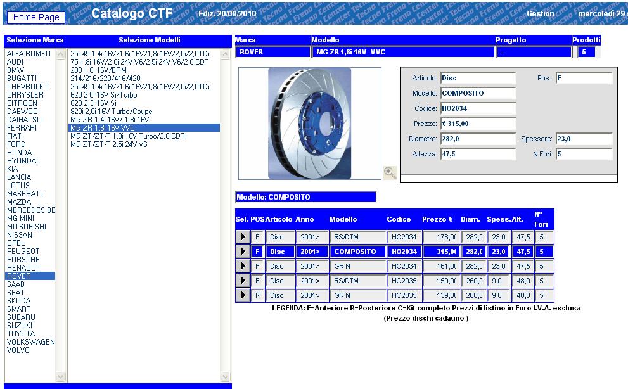The image size is (628, 389).
Task: Select VOLVO brand
Action: click(x=18, y=350)
